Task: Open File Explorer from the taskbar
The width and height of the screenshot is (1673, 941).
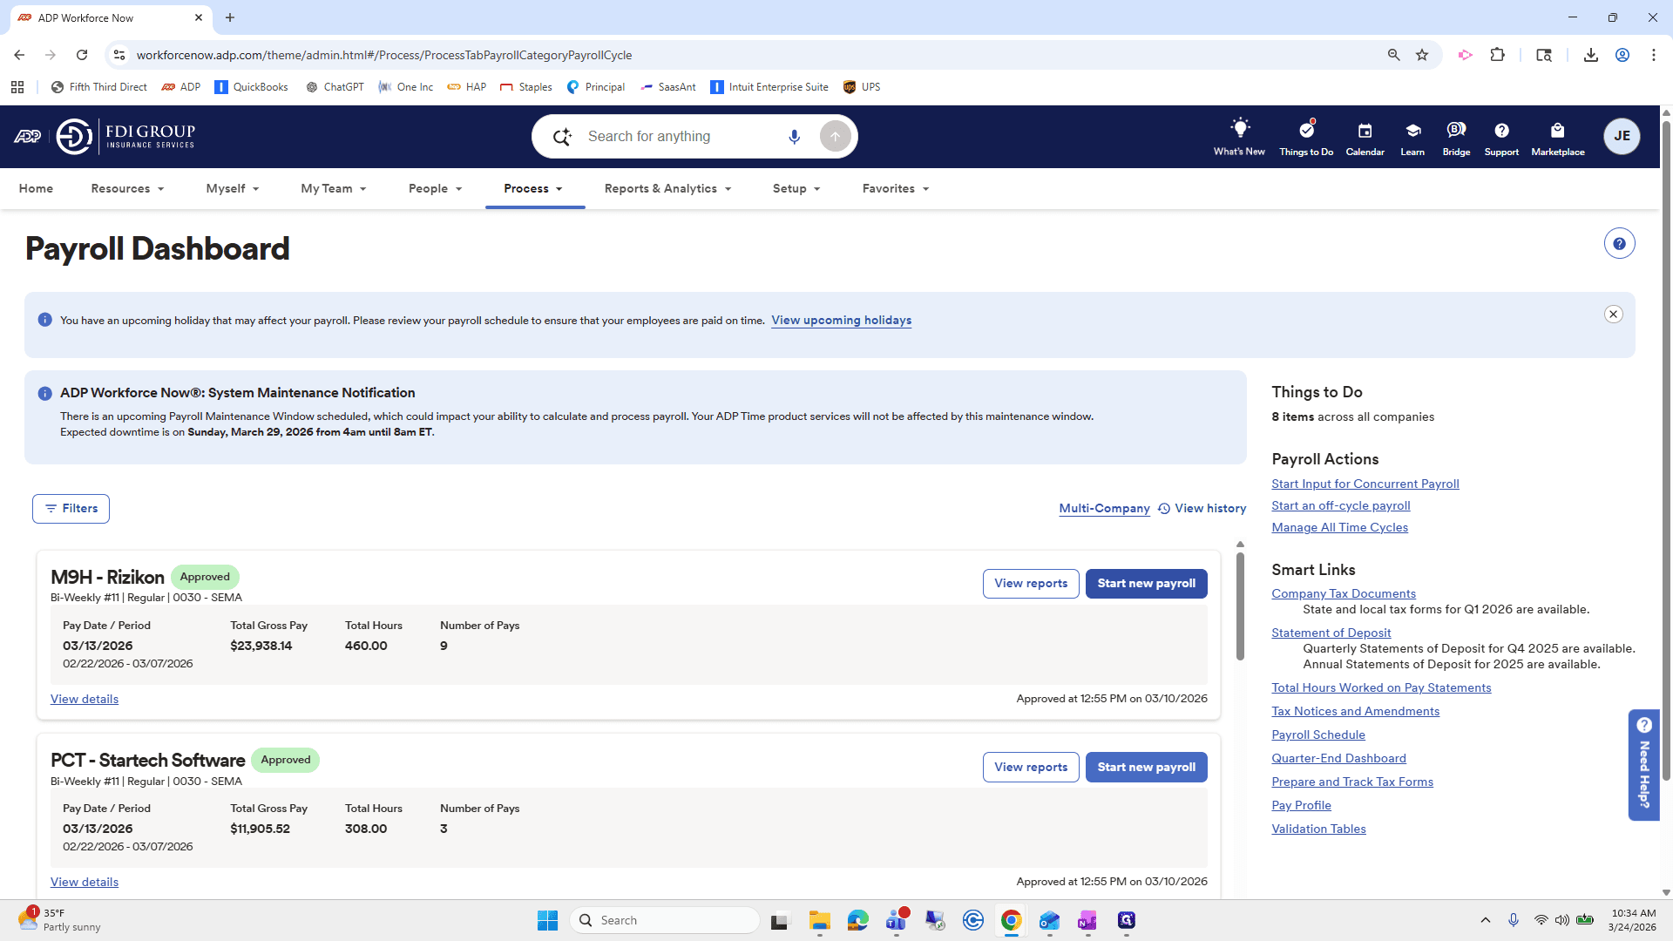Action: pyautogui.click(x=819, y=920)
